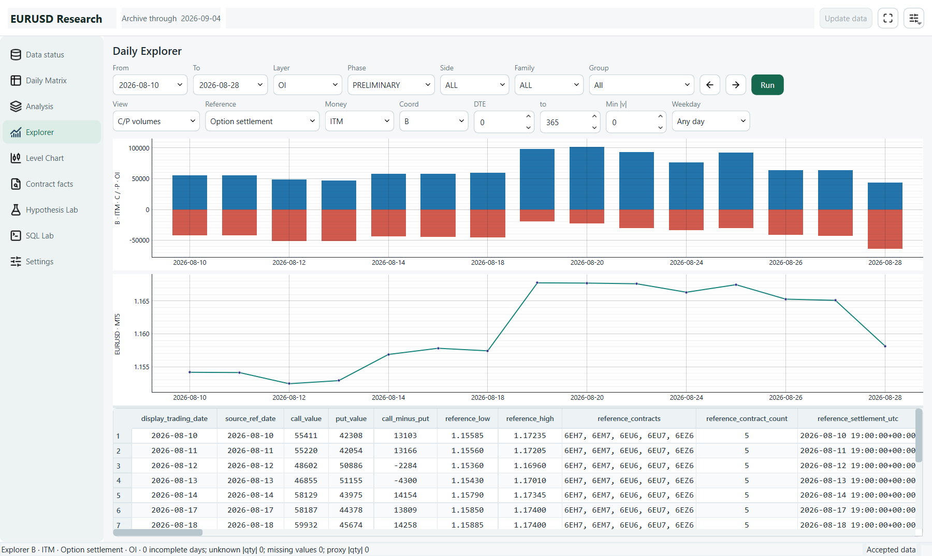Increase the DTE maximum 365 value
Image resolution: width=932 pixels, height=556 pixels.
594,117
